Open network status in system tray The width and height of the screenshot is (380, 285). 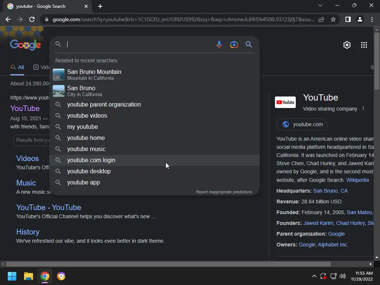coord(334,276)
